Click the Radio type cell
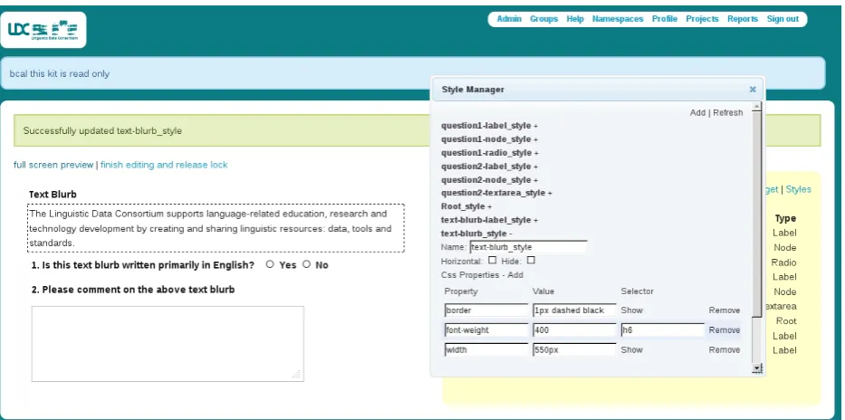 tap(783, 262)
